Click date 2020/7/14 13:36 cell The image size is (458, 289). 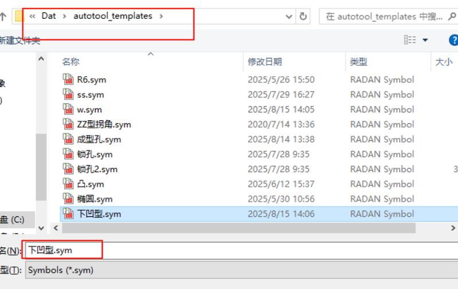[281, 124]
